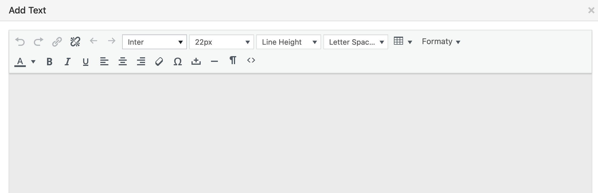The width and height of the screenshot is (598, 193).
Task: Toggle Underline formatting
Action: click(85, 62)
